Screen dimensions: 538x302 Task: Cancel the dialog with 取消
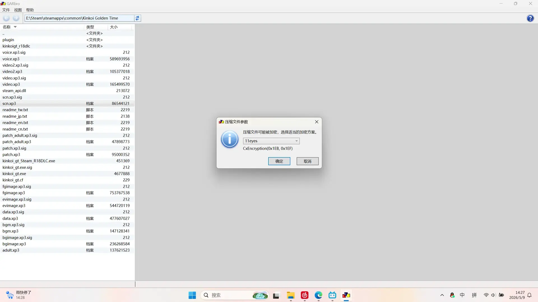[307, 161]
